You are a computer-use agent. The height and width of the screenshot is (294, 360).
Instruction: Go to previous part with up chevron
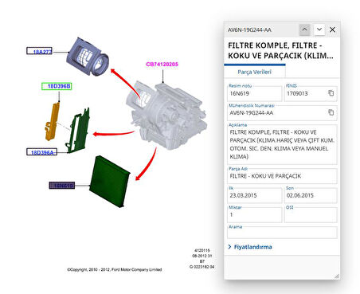point(304,29)
